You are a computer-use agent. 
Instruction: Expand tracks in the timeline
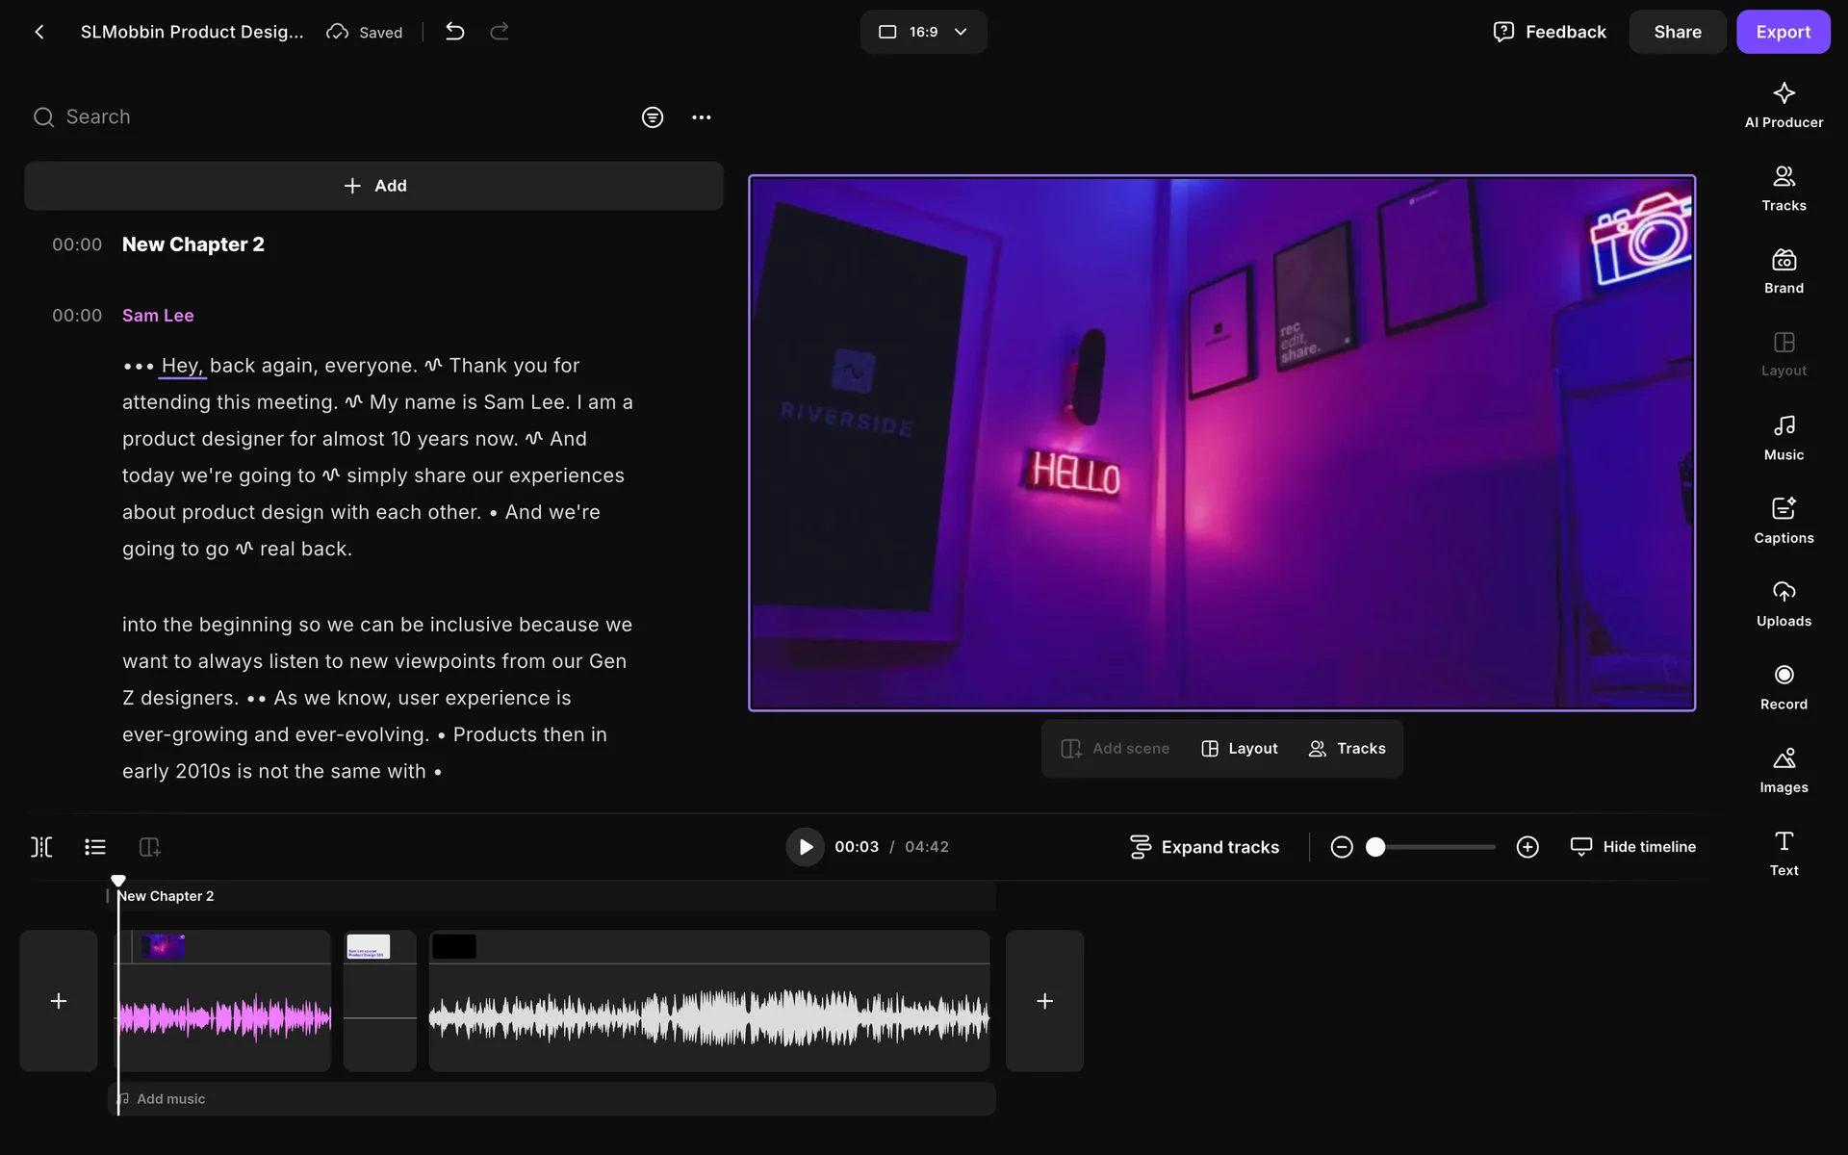click(x=1204, y=847)
